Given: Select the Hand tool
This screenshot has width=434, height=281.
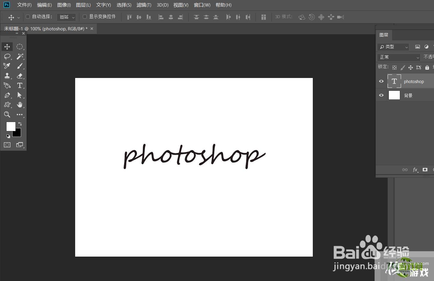Looking at the screenshot, I should [x=20, y=105].
